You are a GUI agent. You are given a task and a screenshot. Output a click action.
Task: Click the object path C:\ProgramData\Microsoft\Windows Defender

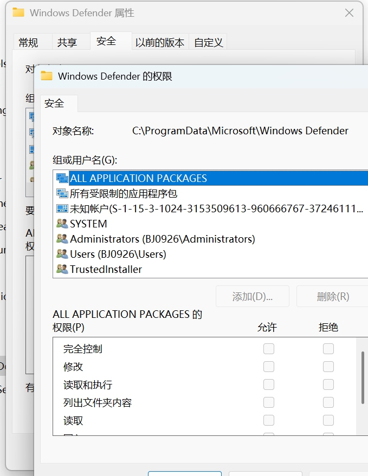[x=240, y=131]
